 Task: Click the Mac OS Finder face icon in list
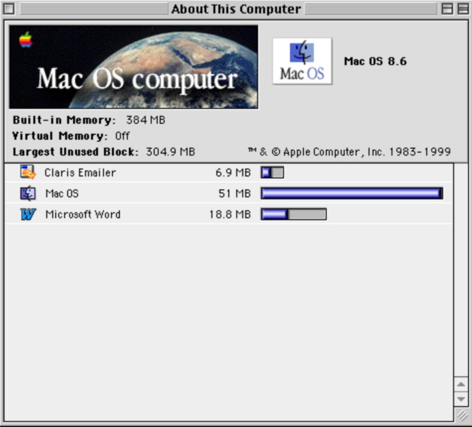pyautogui.click(x=28, y=193)
